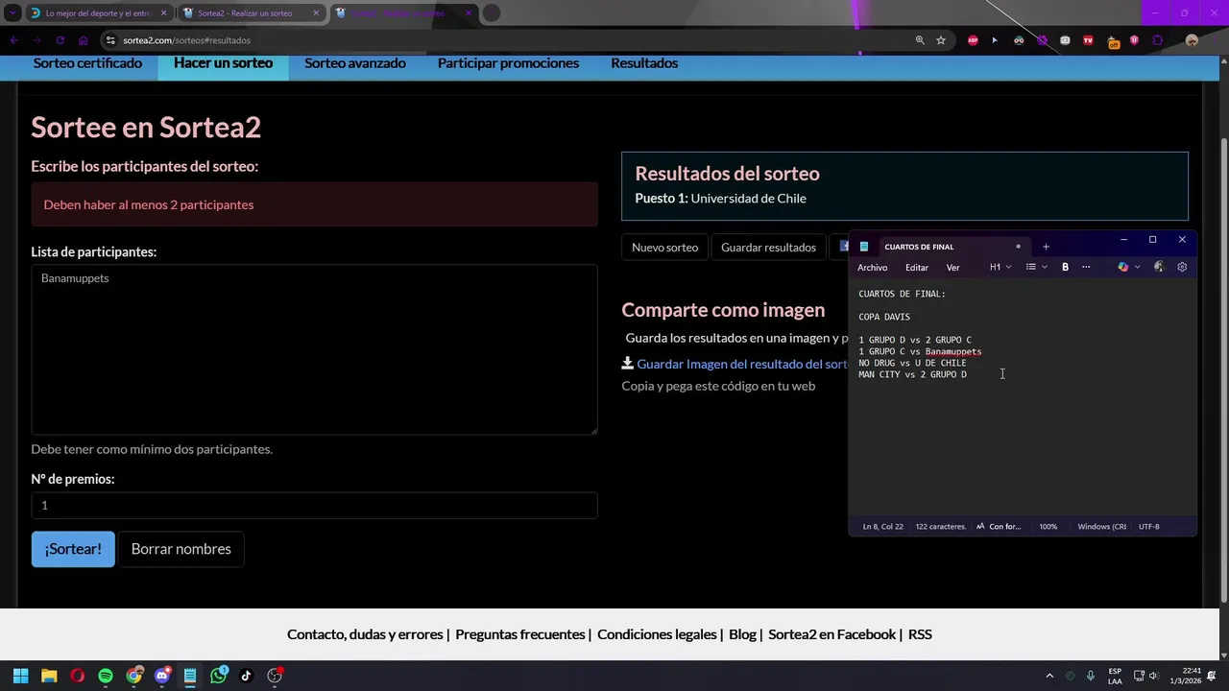Open the ABP adblock extension

[973, 40]
